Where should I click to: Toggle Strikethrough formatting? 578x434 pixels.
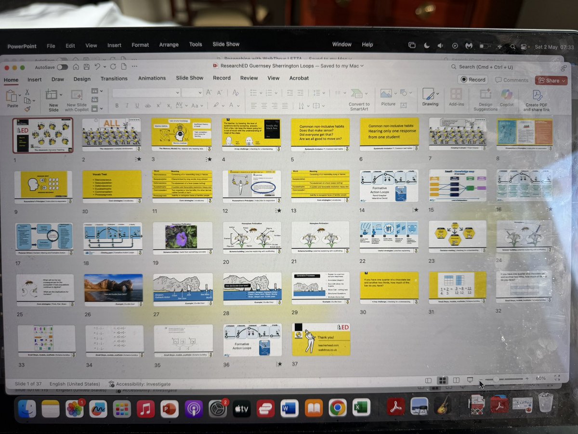point(148,106)
